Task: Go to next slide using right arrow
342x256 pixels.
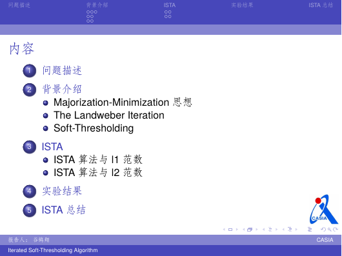Action: (x=237, y=230)
